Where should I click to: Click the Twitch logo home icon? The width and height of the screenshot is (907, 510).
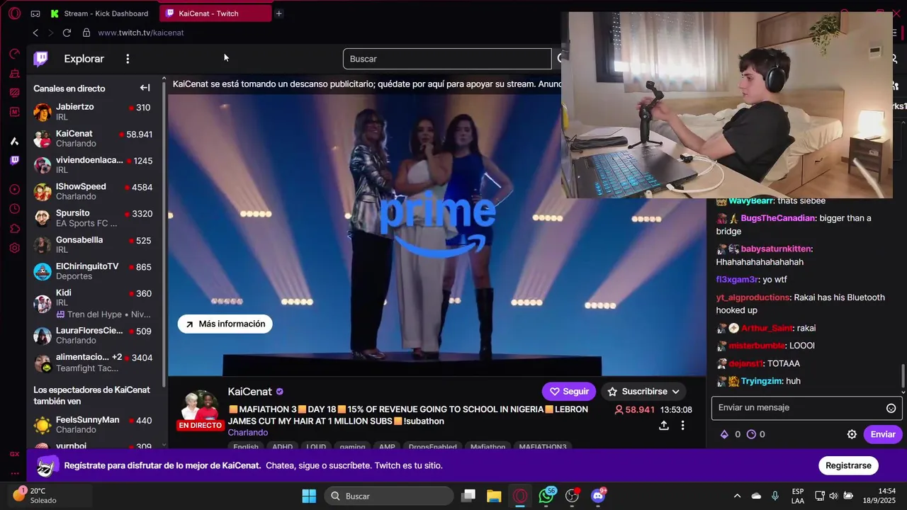41,59
